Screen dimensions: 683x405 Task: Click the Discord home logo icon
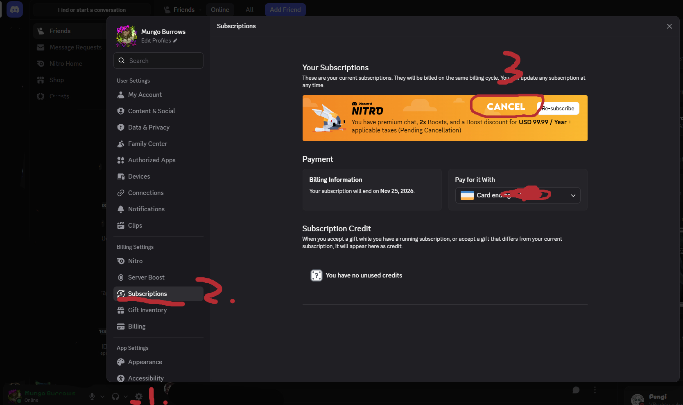point(15,9)
